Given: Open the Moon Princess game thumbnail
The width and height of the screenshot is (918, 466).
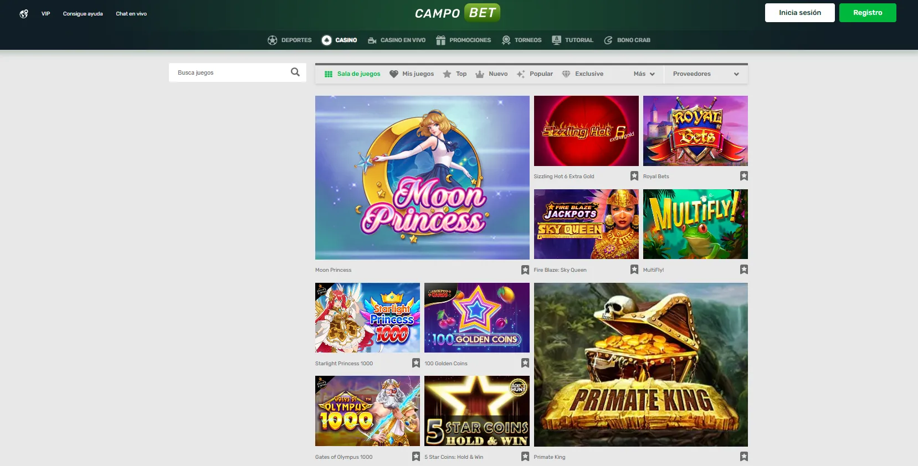Looking at the screenshot, I should click(x=422, y=178).
